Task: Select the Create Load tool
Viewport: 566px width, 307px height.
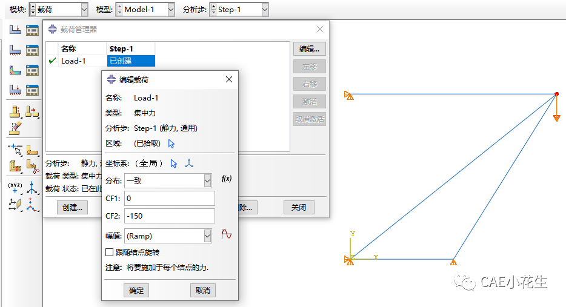Action: point(15,30)
